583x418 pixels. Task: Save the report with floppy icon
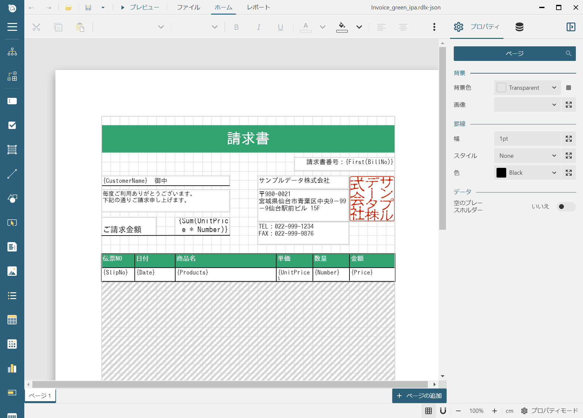(88, 7)
